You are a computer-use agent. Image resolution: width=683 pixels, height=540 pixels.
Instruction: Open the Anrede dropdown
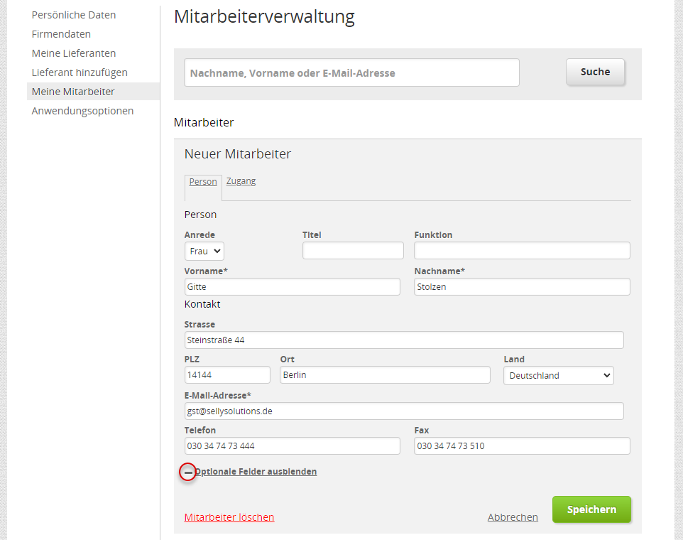click(x=204, y=251)
